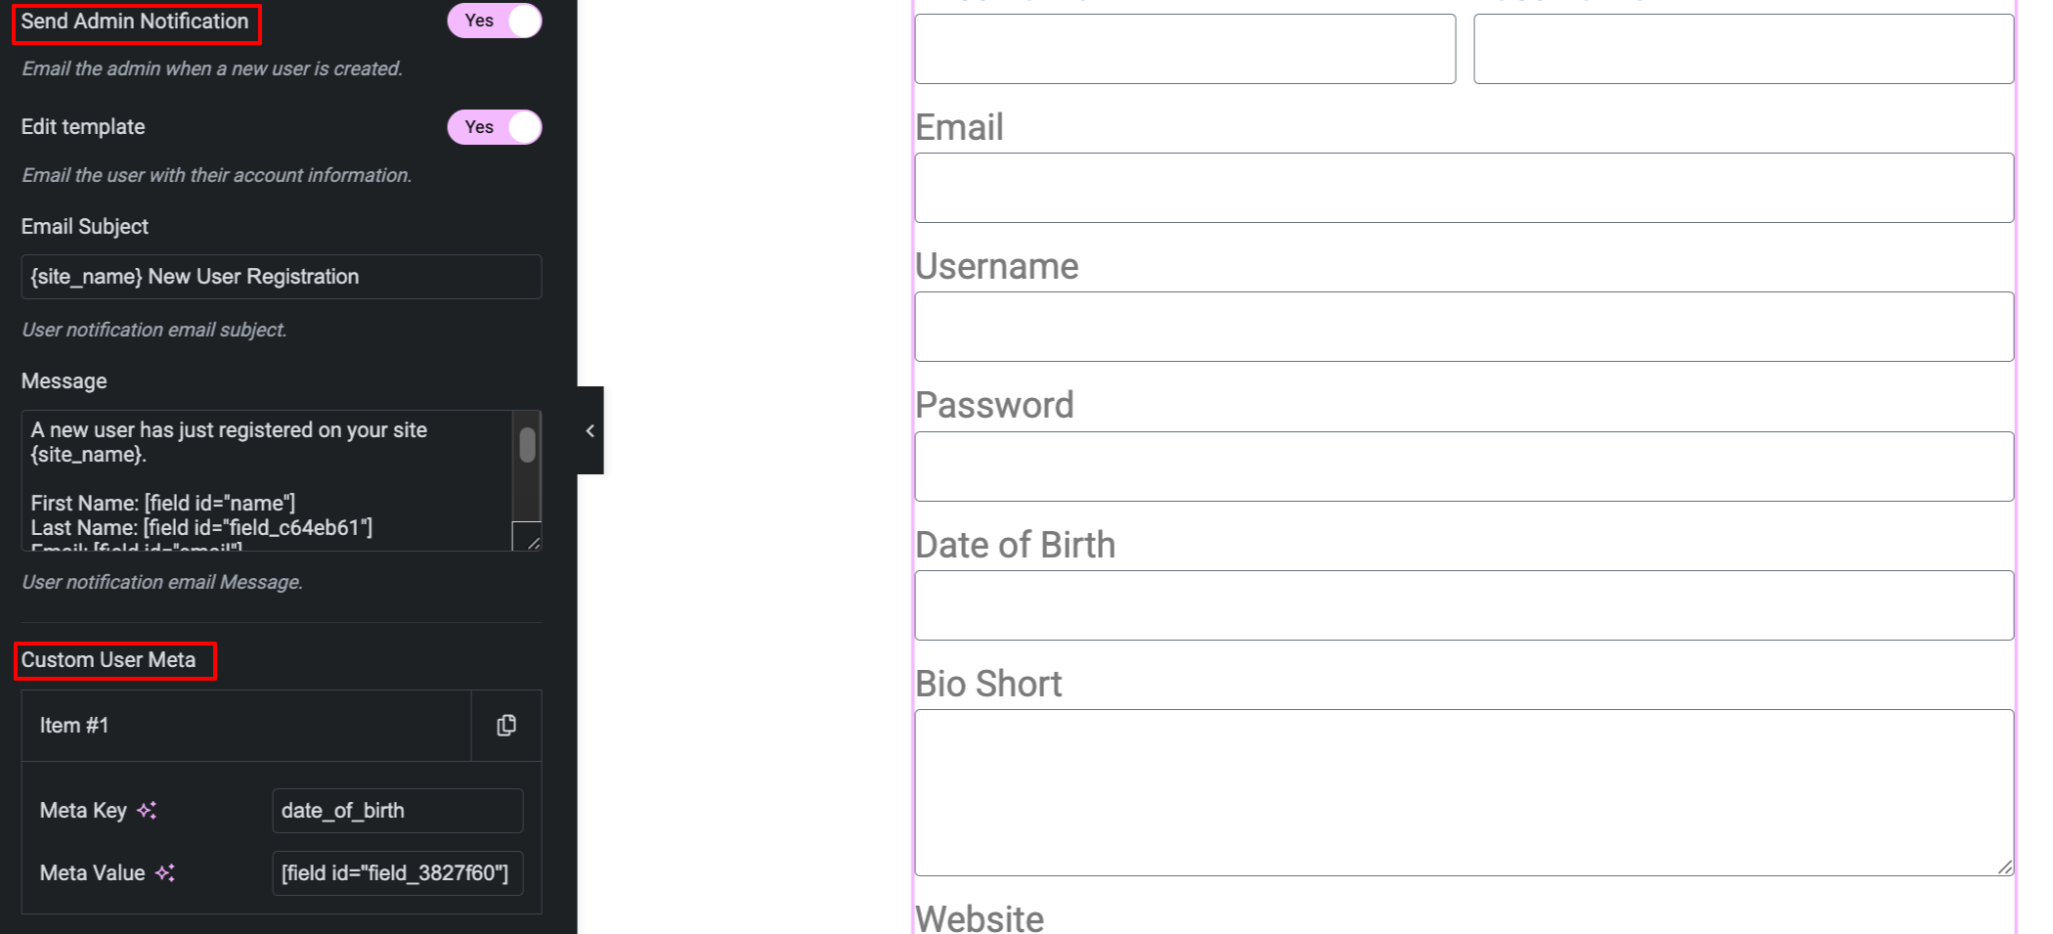Collapse the Item #1 repeater row

coord(244,726)
